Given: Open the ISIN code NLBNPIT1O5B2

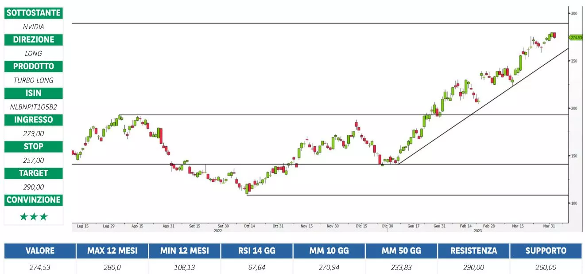Looking at the screenshot, I should click(34, 107).
